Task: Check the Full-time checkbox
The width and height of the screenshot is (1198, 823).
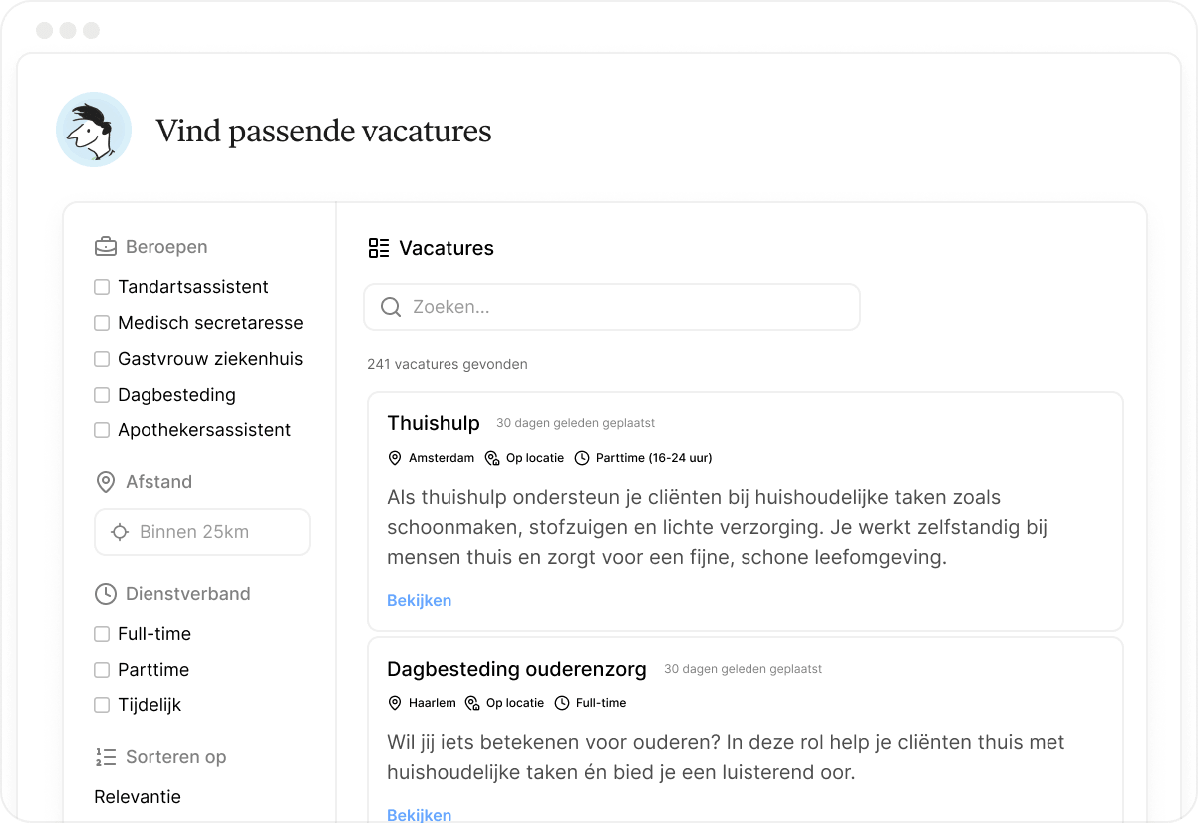Action: (x=101, y=634)
